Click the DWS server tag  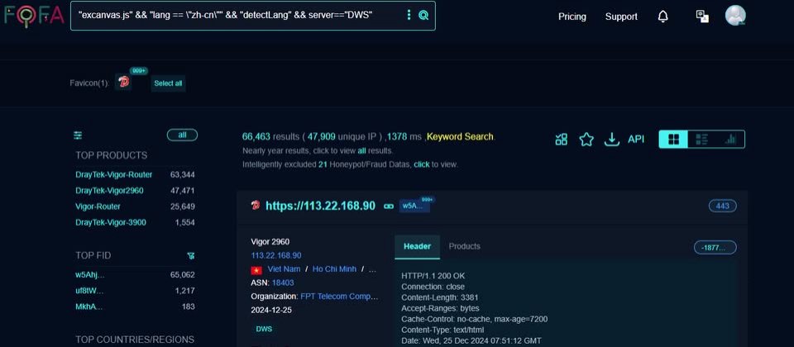264,329
